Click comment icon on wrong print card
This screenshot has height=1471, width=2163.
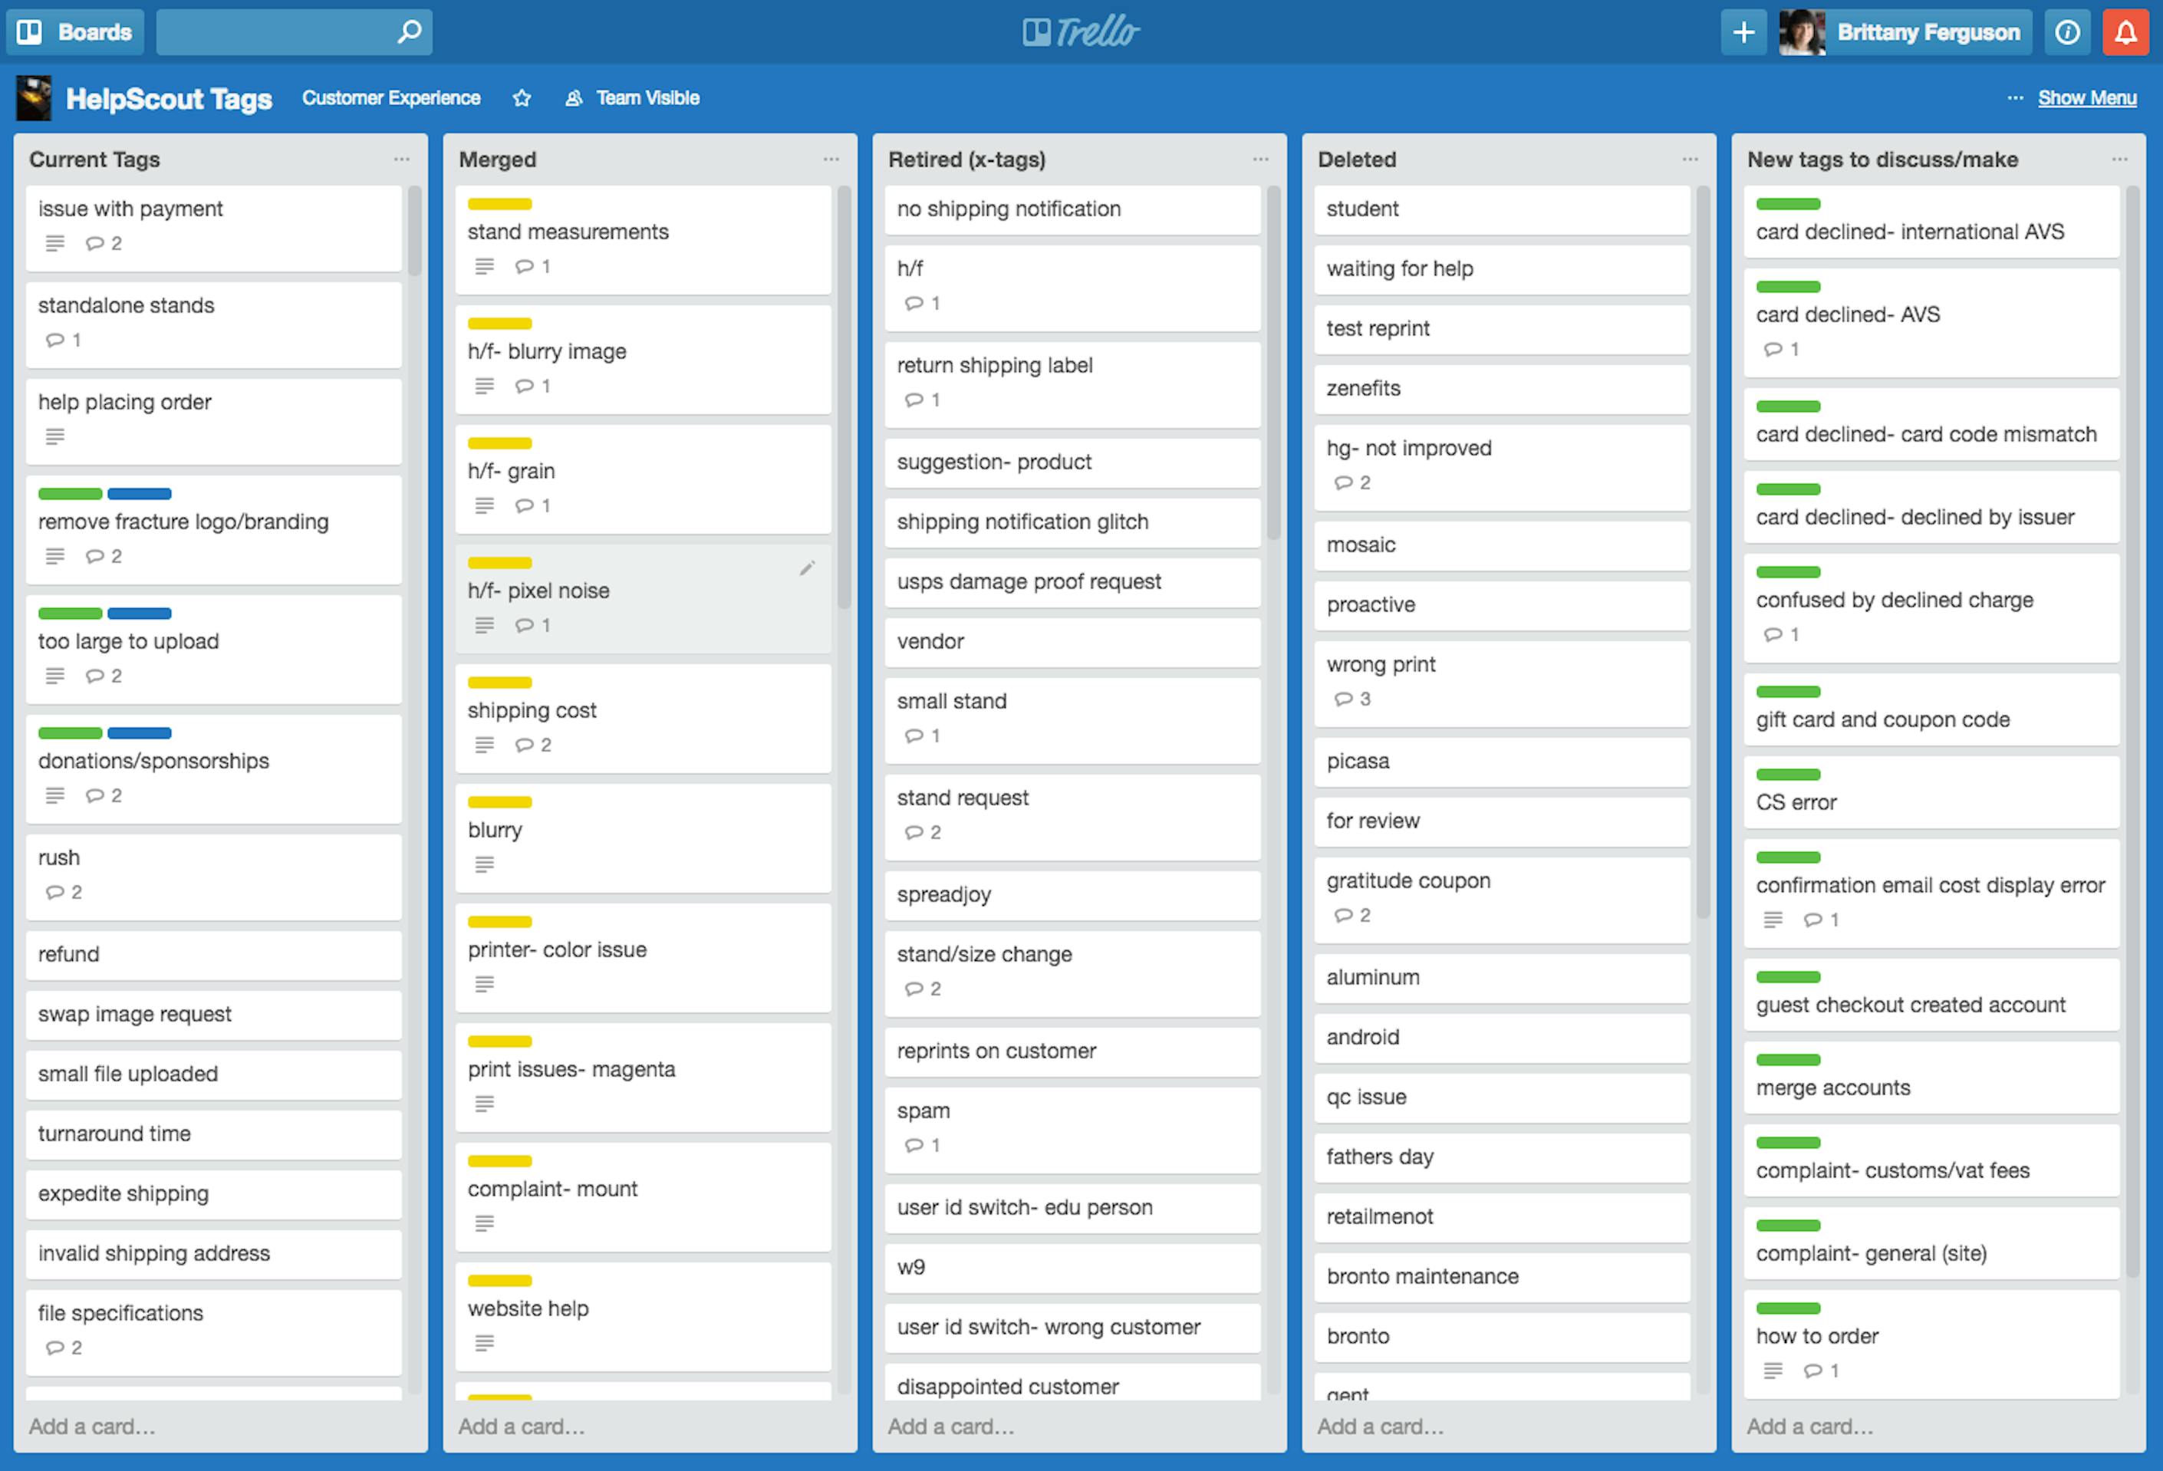click(x=1343, y=699)
